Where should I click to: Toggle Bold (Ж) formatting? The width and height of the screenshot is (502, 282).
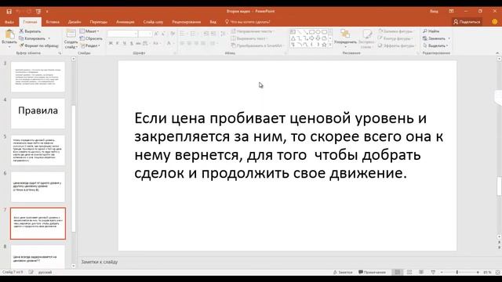111,43
